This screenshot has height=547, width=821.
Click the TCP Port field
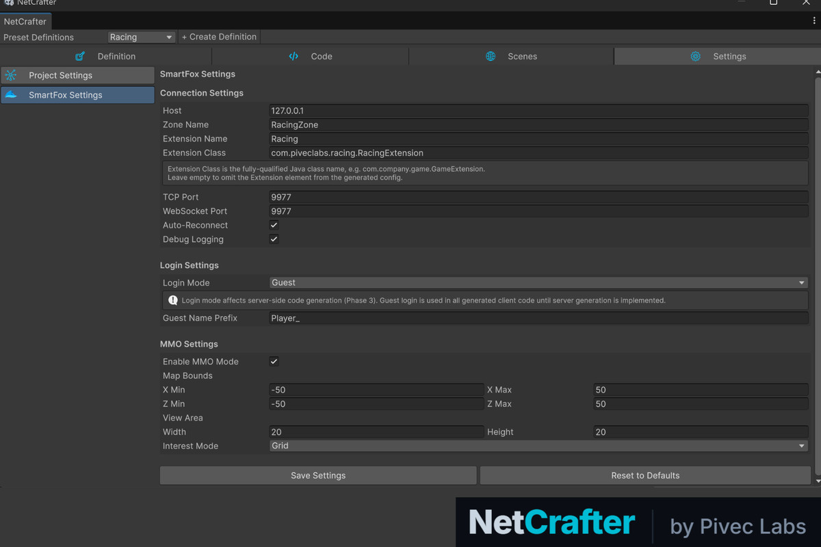[539, 197]
